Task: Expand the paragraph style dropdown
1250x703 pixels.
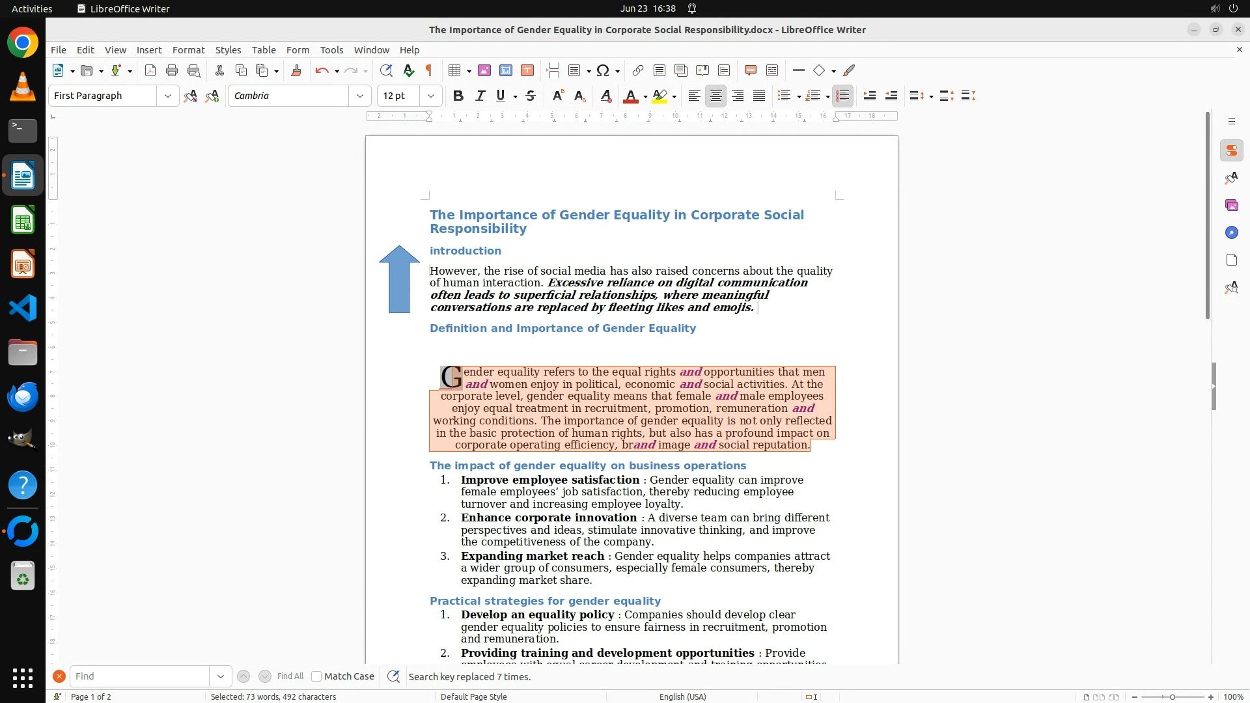Action: tap(167, 96)
